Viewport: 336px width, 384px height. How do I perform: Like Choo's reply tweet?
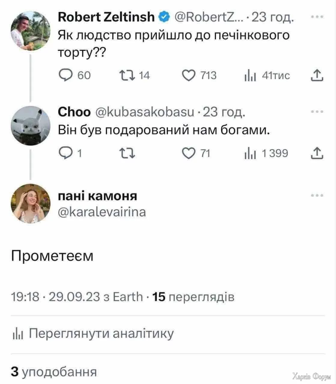(189, 153)
